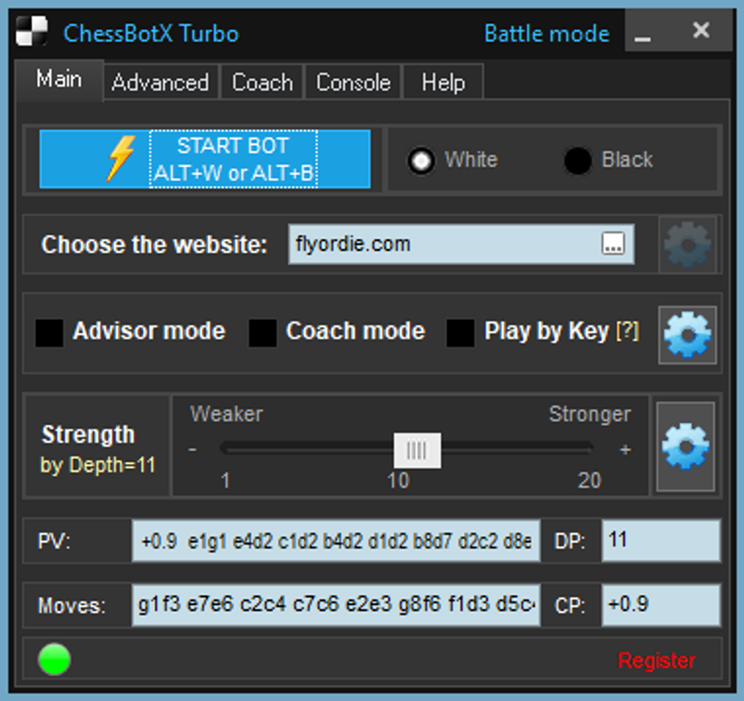Click the Moves list text field
The image size is (744, 701).
pyautogui.click(x=336, y=604)
